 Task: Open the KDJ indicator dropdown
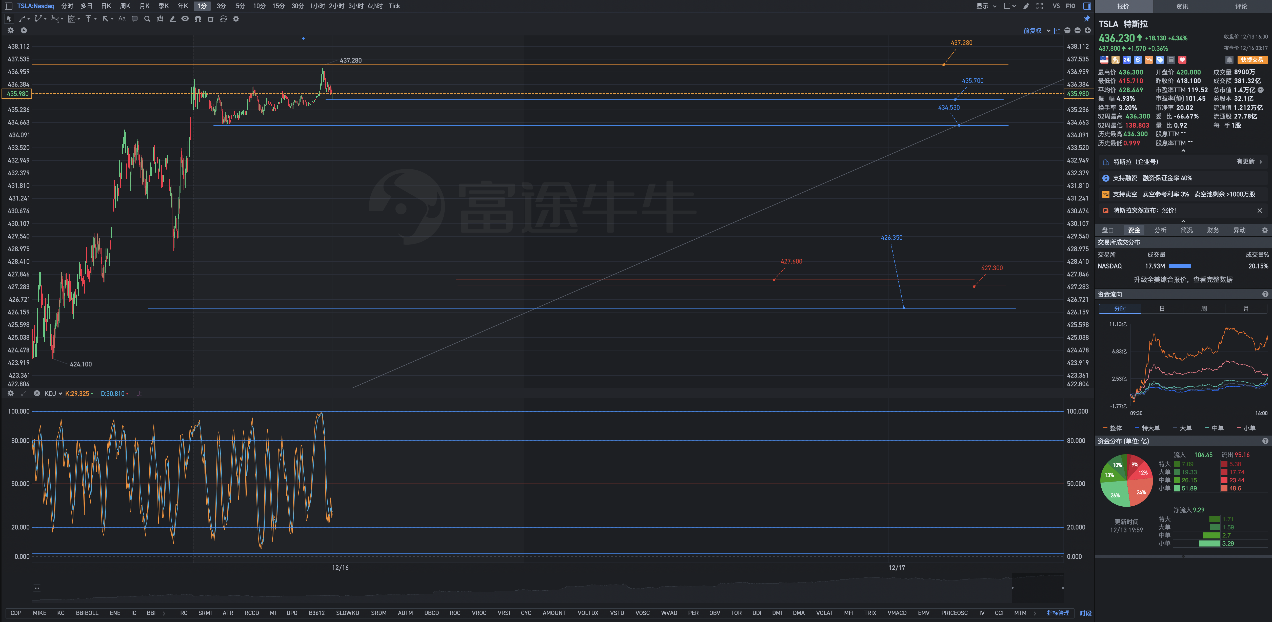pyautogui.click(x=53, y=393)
